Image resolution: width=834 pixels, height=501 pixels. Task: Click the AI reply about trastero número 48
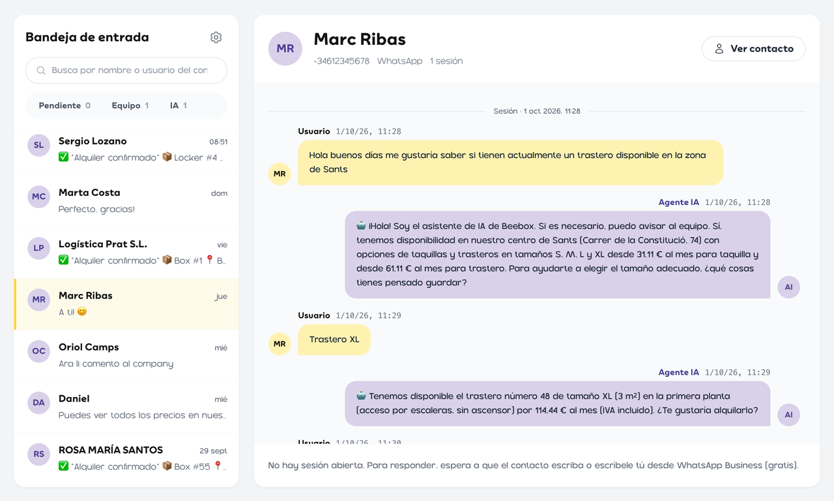(x=558, y=403)
